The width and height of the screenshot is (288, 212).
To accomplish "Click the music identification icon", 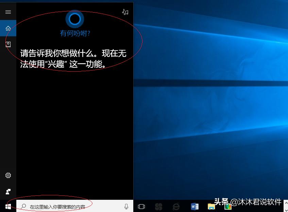I will tap(125, 12).
